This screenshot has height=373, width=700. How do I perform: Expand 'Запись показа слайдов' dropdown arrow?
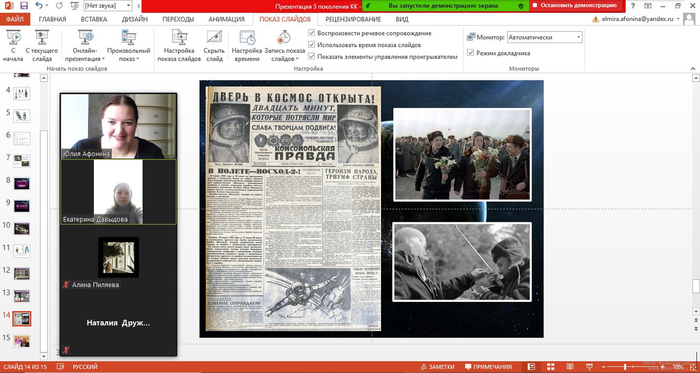coord(297,59)
